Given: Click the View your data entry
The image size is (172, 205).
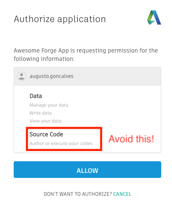Looking at the screenshot, I should pos(45,121).
